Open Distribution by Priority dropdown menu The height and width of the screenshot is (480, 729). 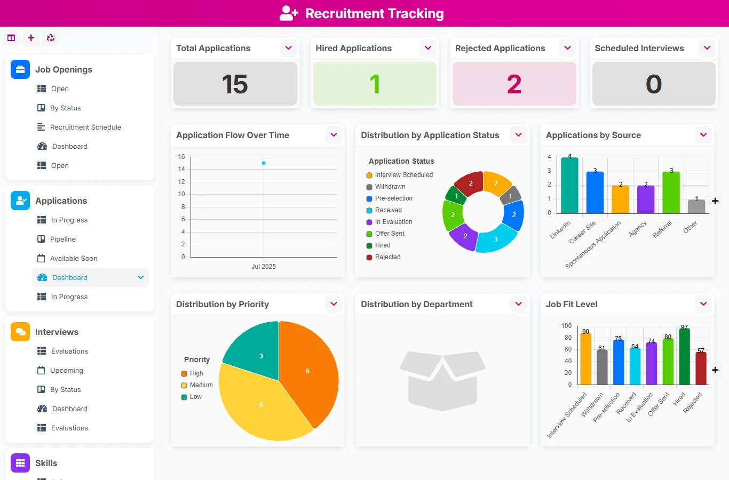334,304
